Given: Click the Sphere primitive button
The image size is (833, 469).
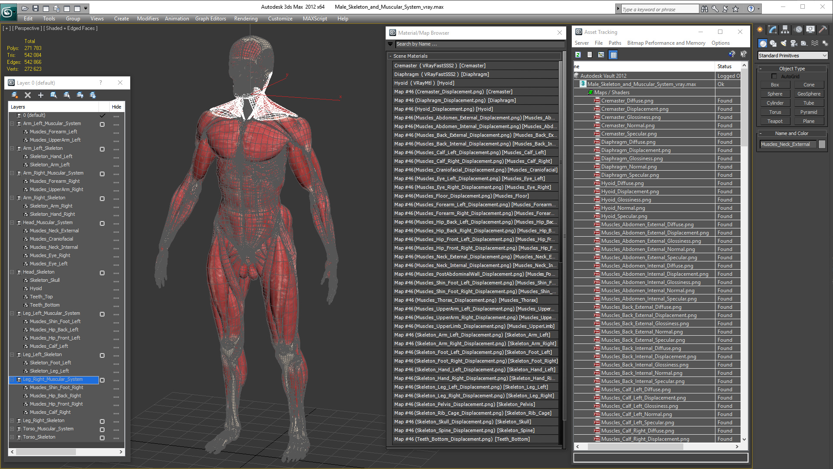Looking at the screenshot, I should point(774,93).
